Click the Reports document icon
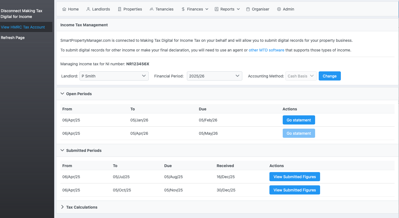 coord(217,9)
